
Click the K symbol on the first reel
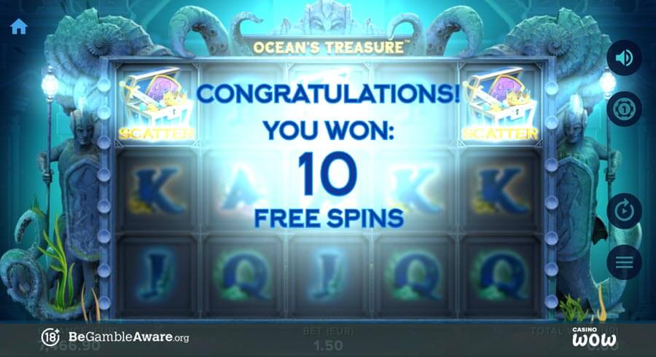click(156, 191)
